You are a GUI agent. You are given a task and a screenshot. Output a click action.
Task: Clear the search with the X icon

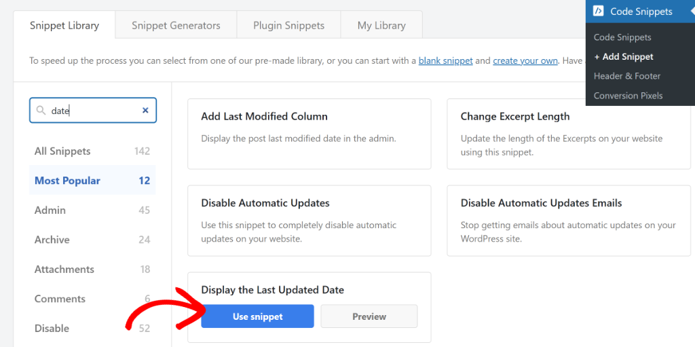coord(145,111)
